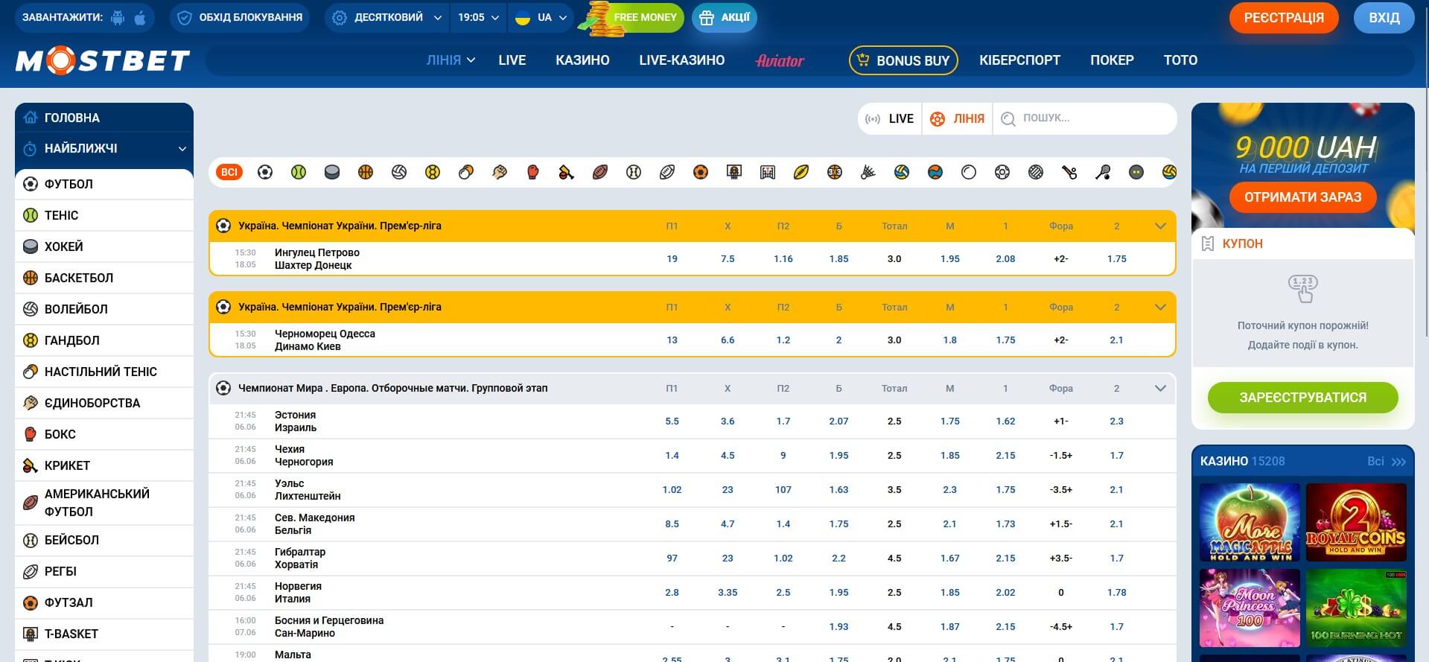Open ТОТО in the main navigation
Viewport: 1429px width, 662px height.
click(1180, 60)
